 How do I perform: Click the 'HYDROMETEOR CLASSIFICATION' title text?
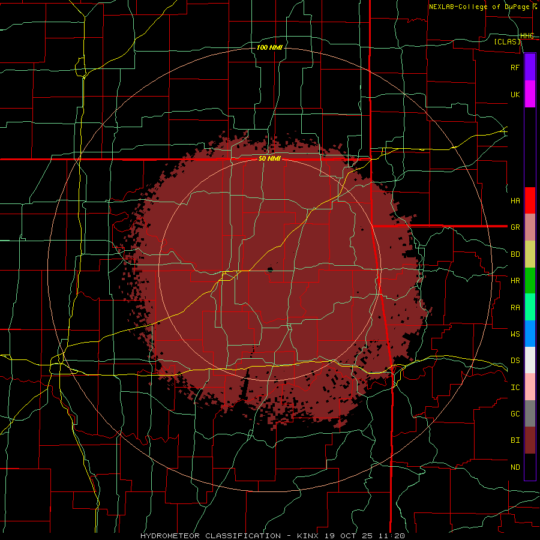coord(211,536)
